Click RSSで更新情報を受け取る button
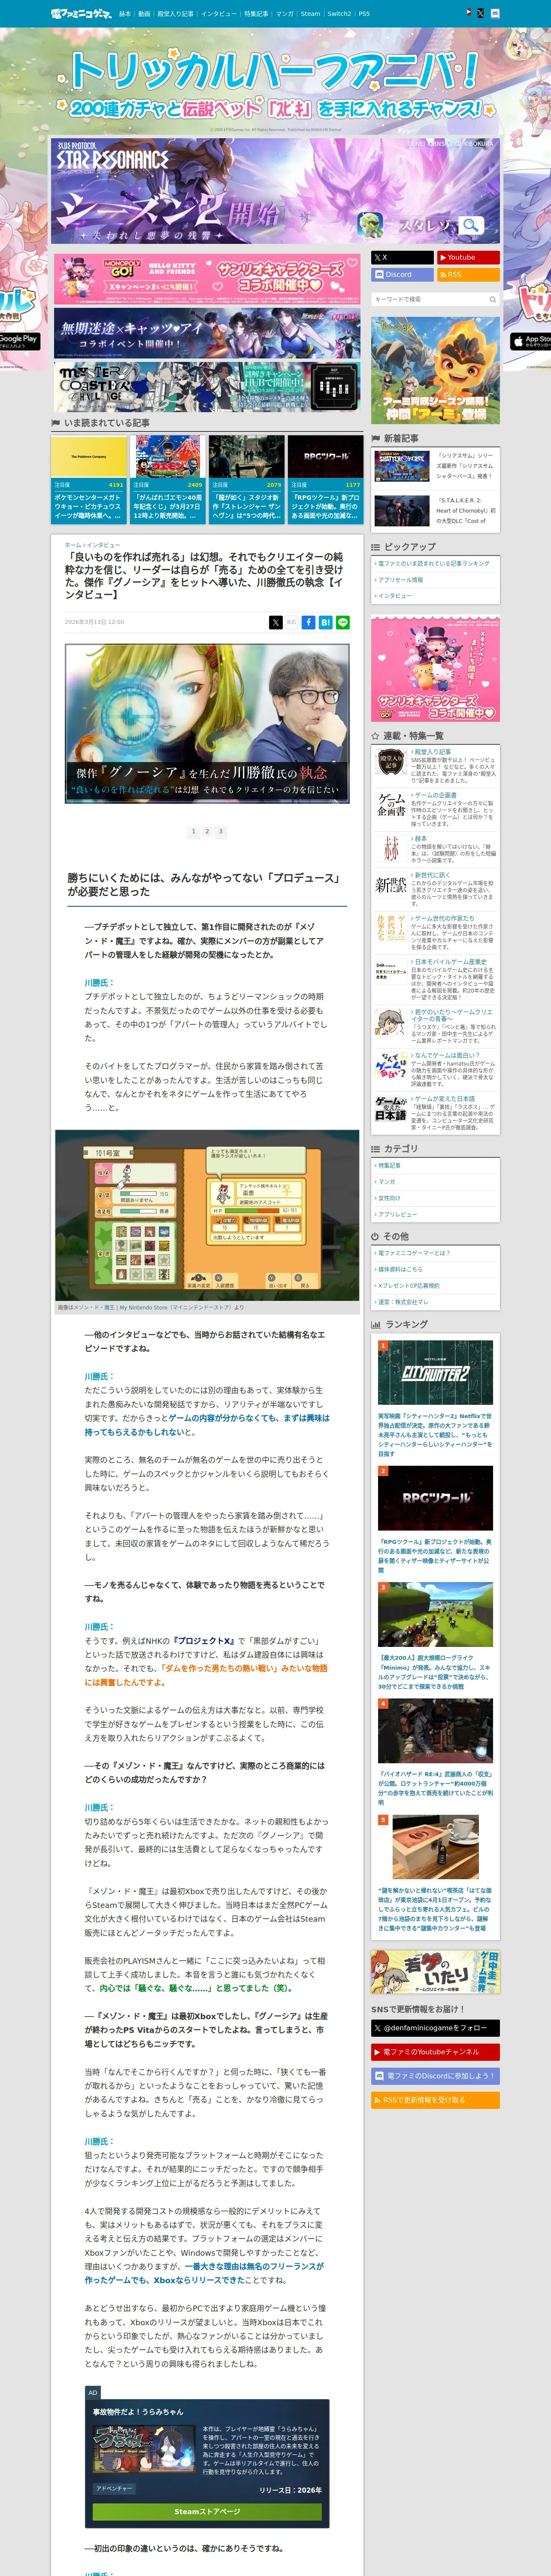Screen dimensions: 551x2576 pos(435,2099)
